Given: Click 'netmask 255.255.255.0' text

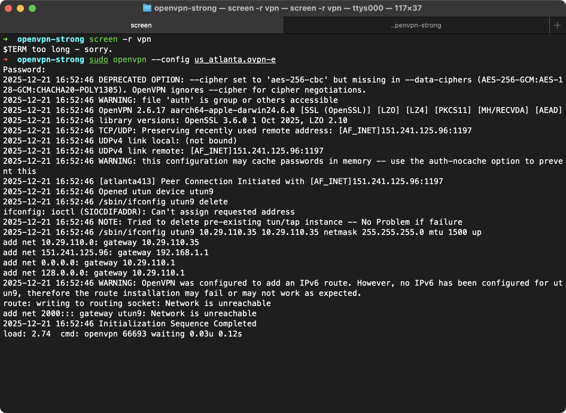Looking at the screenshot, I should (x=374, y=232).
